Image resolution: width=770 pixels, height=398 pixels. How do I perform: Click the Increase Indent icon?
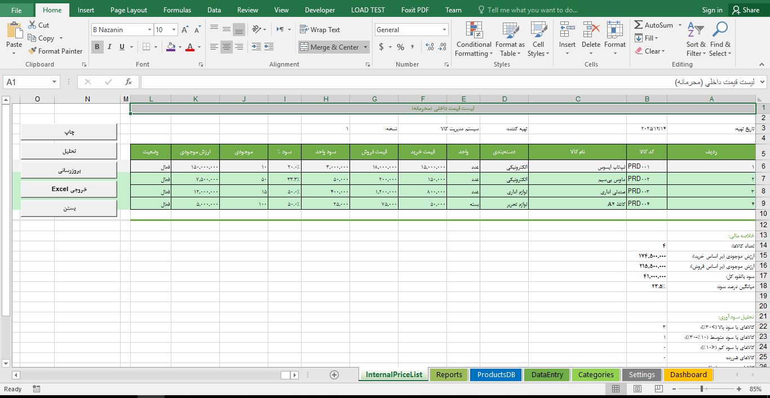coord(269,47)
